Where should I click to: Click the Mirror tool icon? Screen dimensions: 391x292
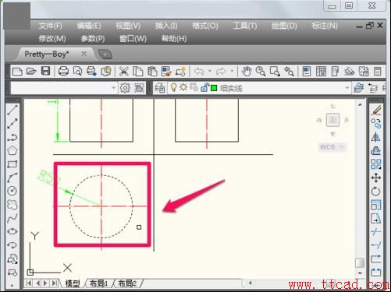[376, 137]
